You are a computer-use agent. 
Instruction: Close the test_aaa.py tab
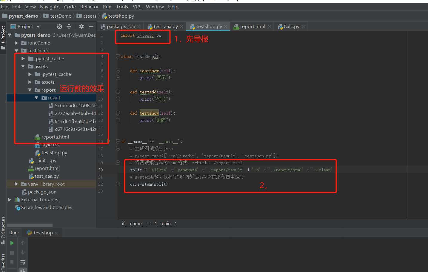click(181, 27)
